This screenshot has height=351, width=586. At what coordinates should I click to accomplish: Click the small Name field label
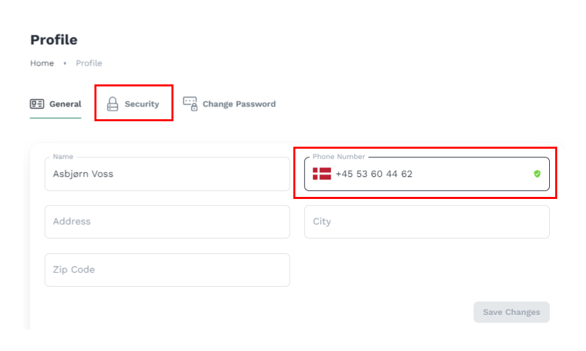[x=63, y=157]
